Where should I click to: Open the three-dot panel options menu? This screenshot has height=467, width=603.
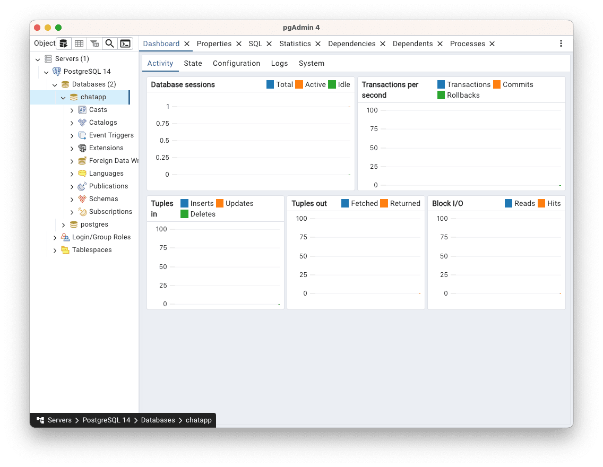(561, 44)
